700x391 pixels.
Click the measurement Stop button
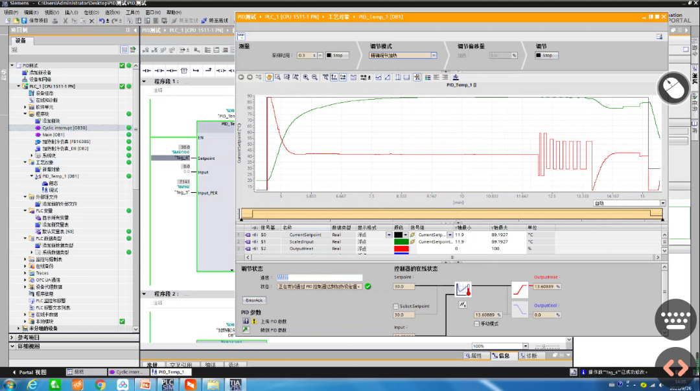coord(336,55)
